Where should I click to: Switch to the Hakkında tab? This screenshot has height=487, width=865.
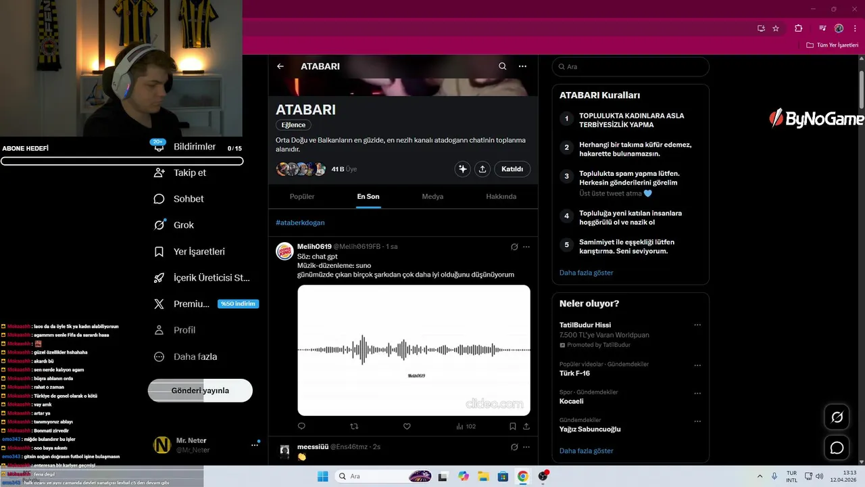tap(501, 196)
